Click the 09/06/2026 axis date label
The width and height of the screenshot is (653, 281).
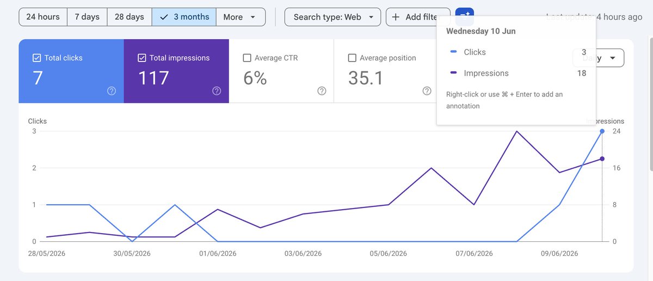[x=559, y=254]
